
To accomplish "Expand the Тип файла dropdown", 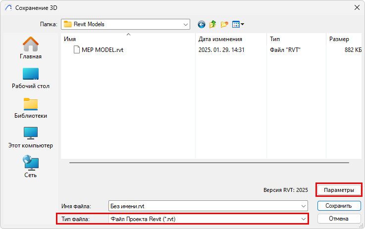I will [303, 219].
